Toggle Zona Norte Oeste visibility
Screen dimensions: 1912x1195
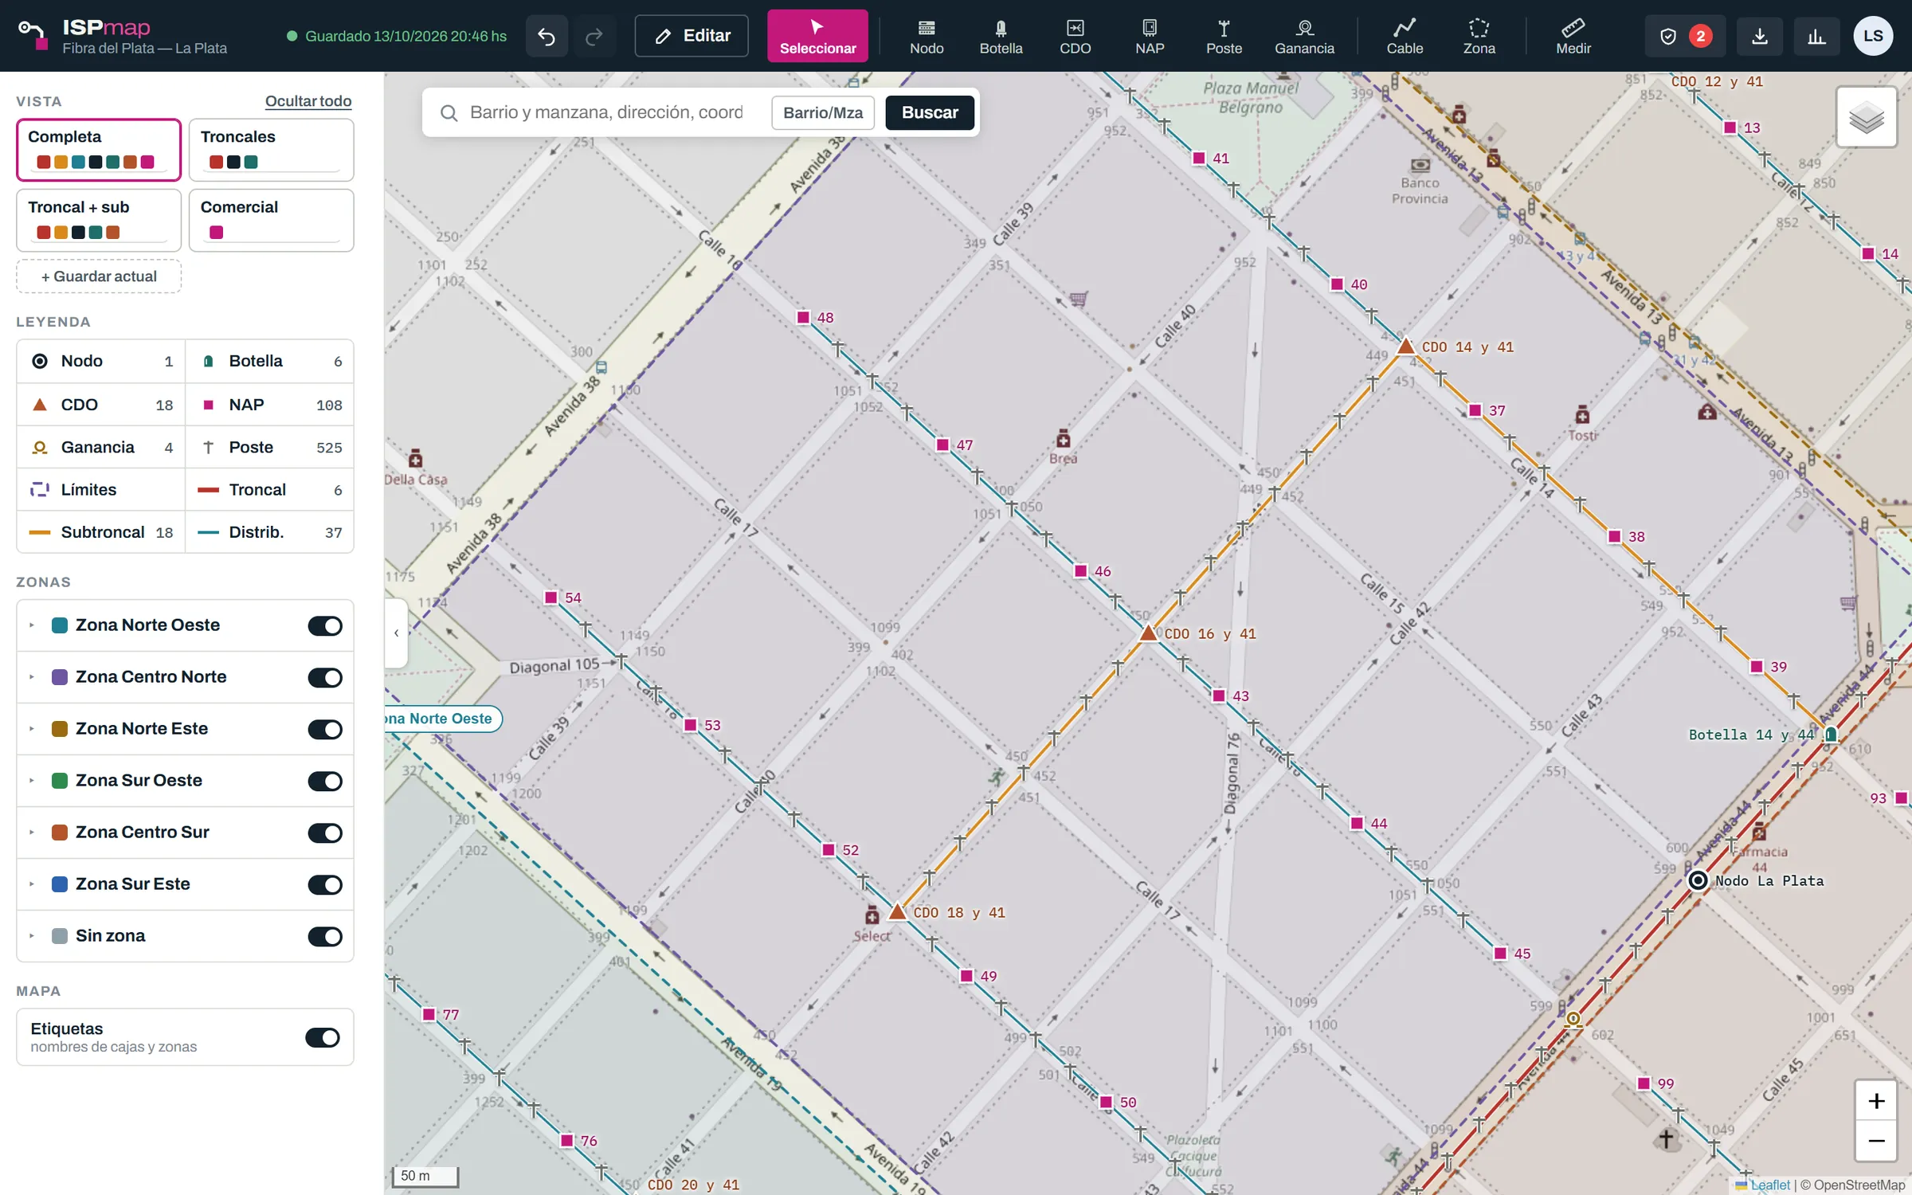[325, 625]
